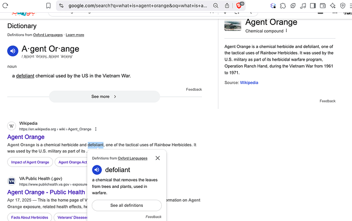The image size is (352, 221).
Task: Open Brave Shields lion icon
Action: 239,6
